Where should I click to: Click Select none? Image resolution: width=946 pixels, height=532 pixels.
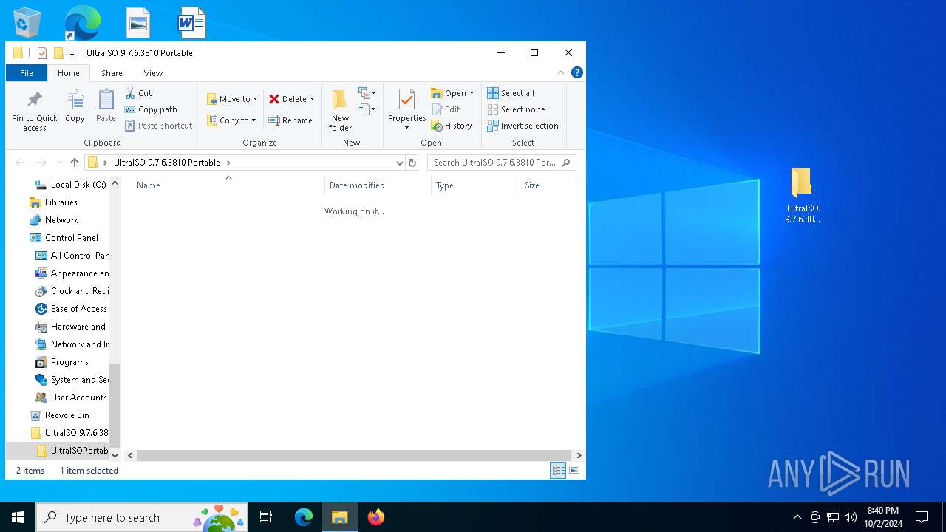[516, 109]
